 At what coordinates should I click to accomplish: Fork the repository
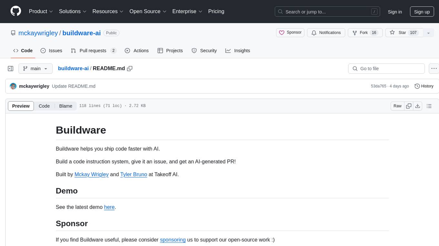(x=365, y=33)
